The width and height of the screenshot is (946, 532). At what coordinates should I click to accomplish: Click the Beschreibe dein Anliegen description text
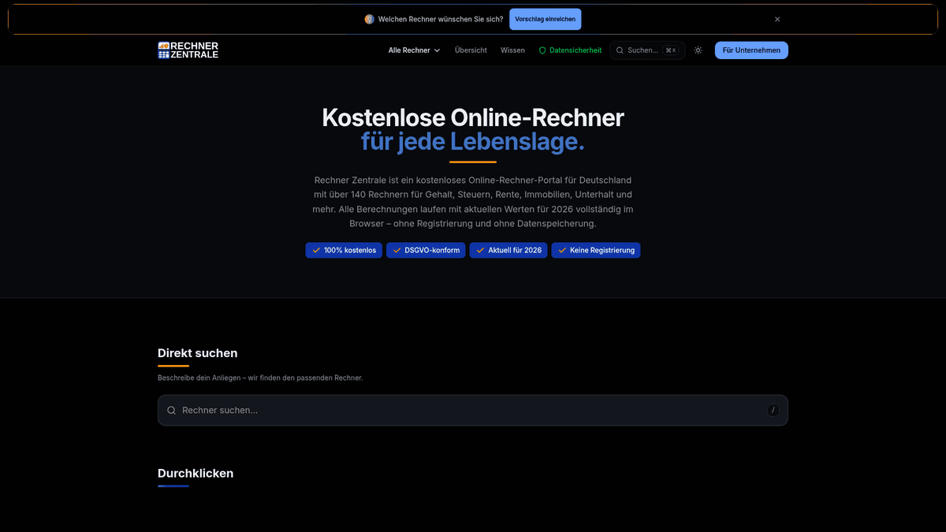[x=260, y=378]
